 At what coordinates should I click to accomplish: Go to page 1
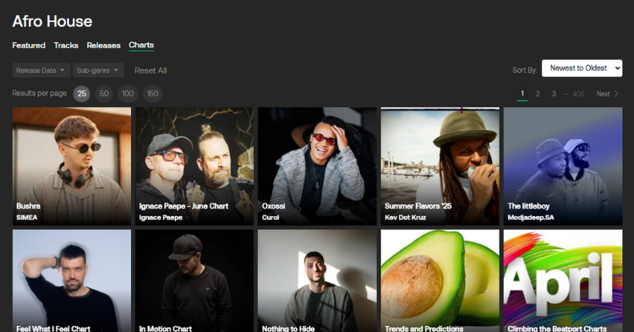coord(522,94)
